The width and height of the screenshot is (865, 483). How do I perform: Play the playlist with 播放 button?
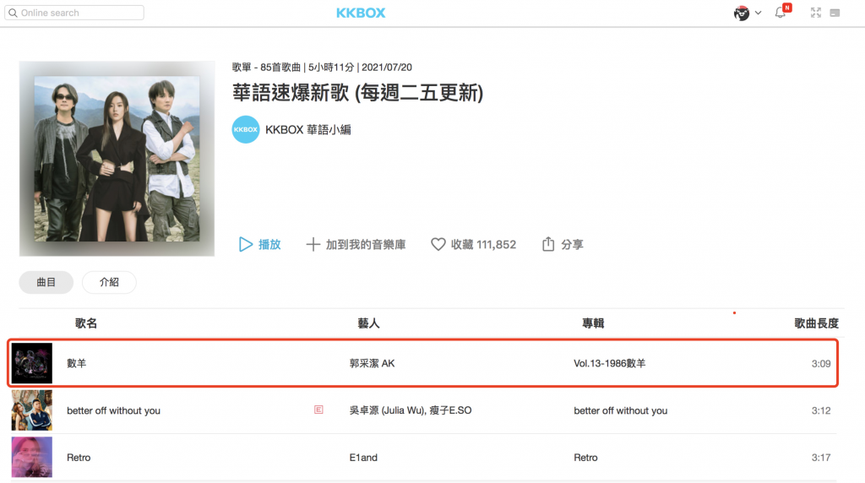point(259,244)
